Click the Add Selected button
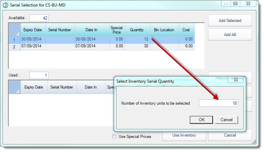 tap(230, 21)
